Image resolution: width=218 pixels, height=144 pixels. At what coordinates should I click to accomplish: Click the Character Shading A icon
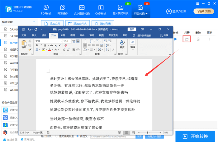(74, 50)
